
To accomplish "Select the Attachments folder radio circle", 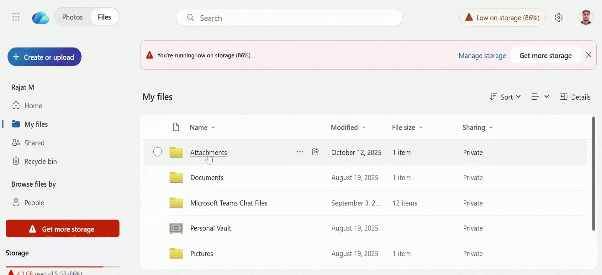I will [157, 152].
